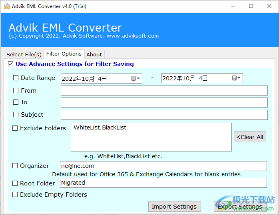Open the start date calendar dropdown
This screenshot has height=215, width=279.
tap(136, 78)
